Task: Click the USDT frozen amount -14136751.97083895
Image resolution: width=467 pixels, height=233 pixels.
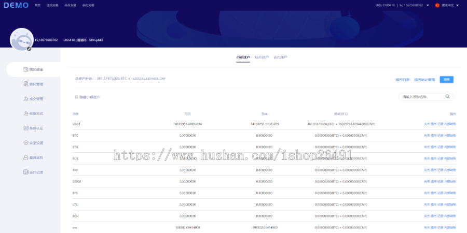Action: (264, 124)
